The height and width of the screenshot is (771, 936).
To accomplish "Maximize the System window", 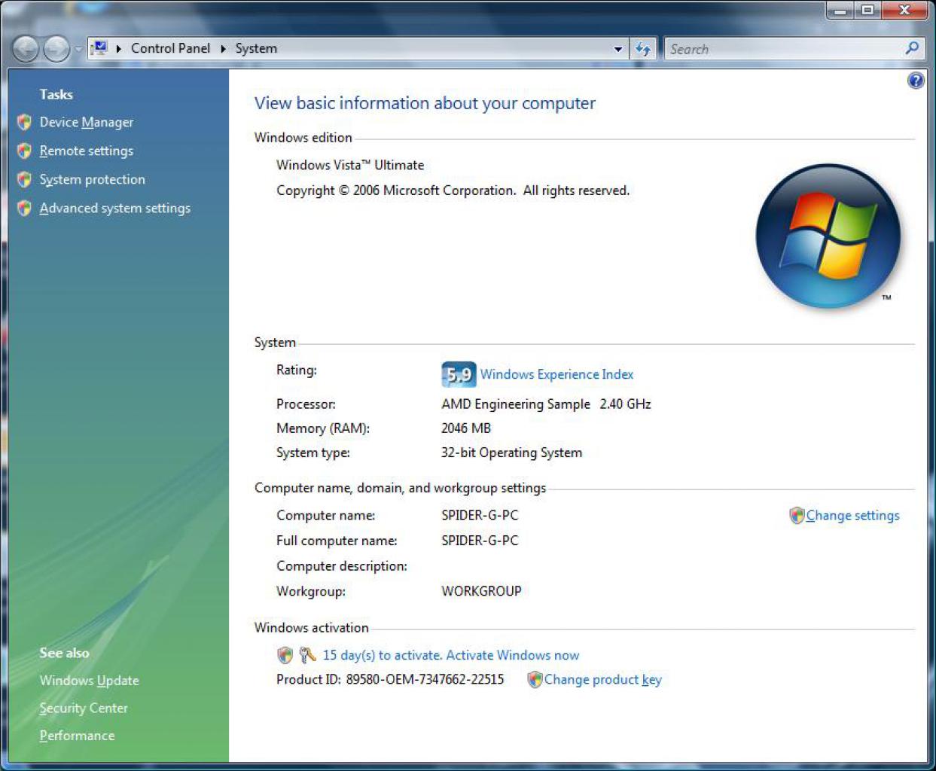I will (868, 11).
